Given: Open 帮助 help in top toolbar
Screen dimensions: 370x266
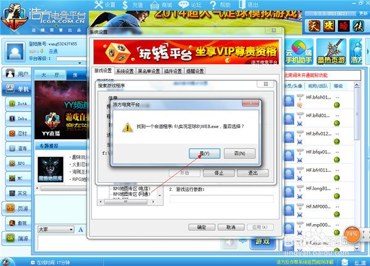Looking at the screenshot, I should pos(220,5).
